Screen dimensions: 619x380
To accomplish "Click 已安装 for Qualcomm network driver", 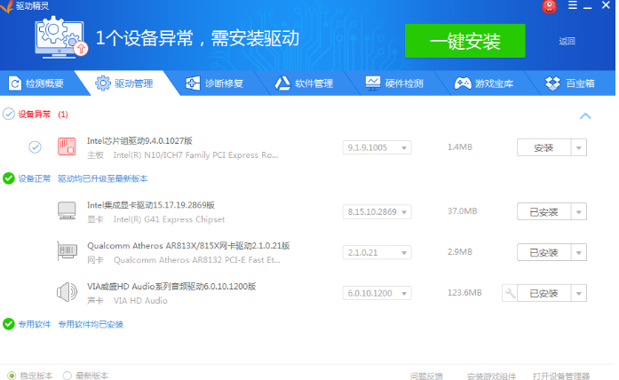I will coord(544,252).
